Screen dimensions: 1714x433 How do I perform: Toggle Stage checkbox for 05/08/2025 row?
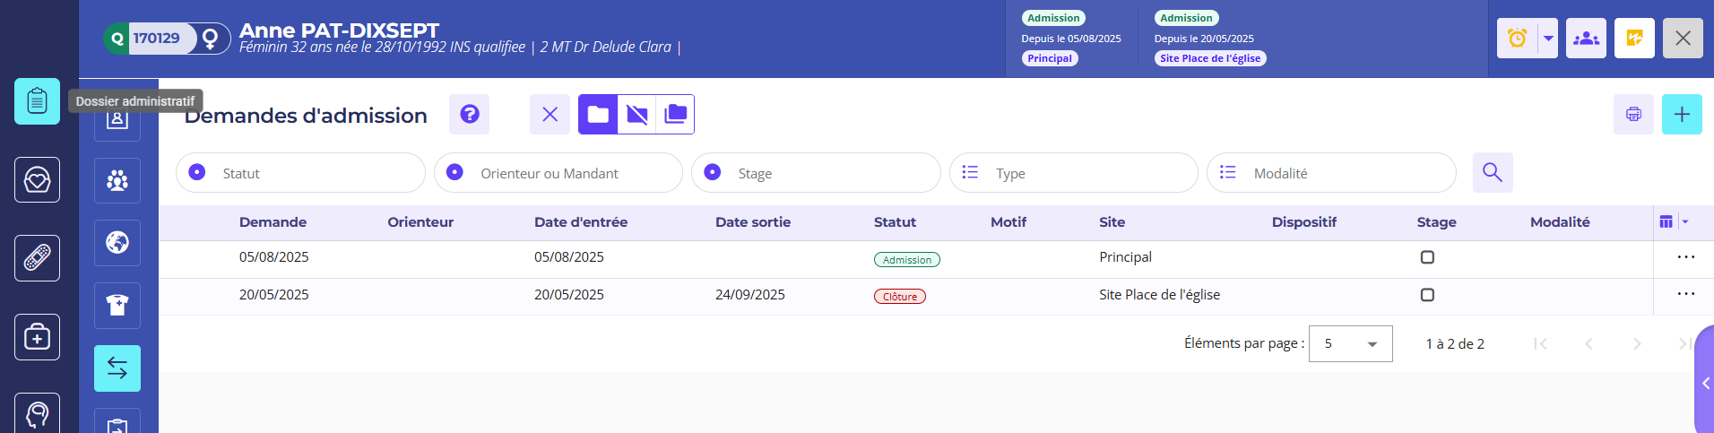[1427, 257]
